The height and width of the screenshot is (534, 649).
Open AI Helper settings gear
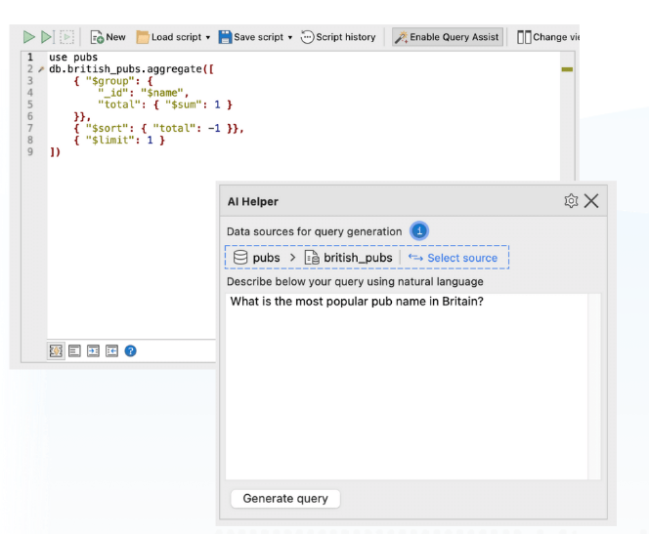(571, 201)
